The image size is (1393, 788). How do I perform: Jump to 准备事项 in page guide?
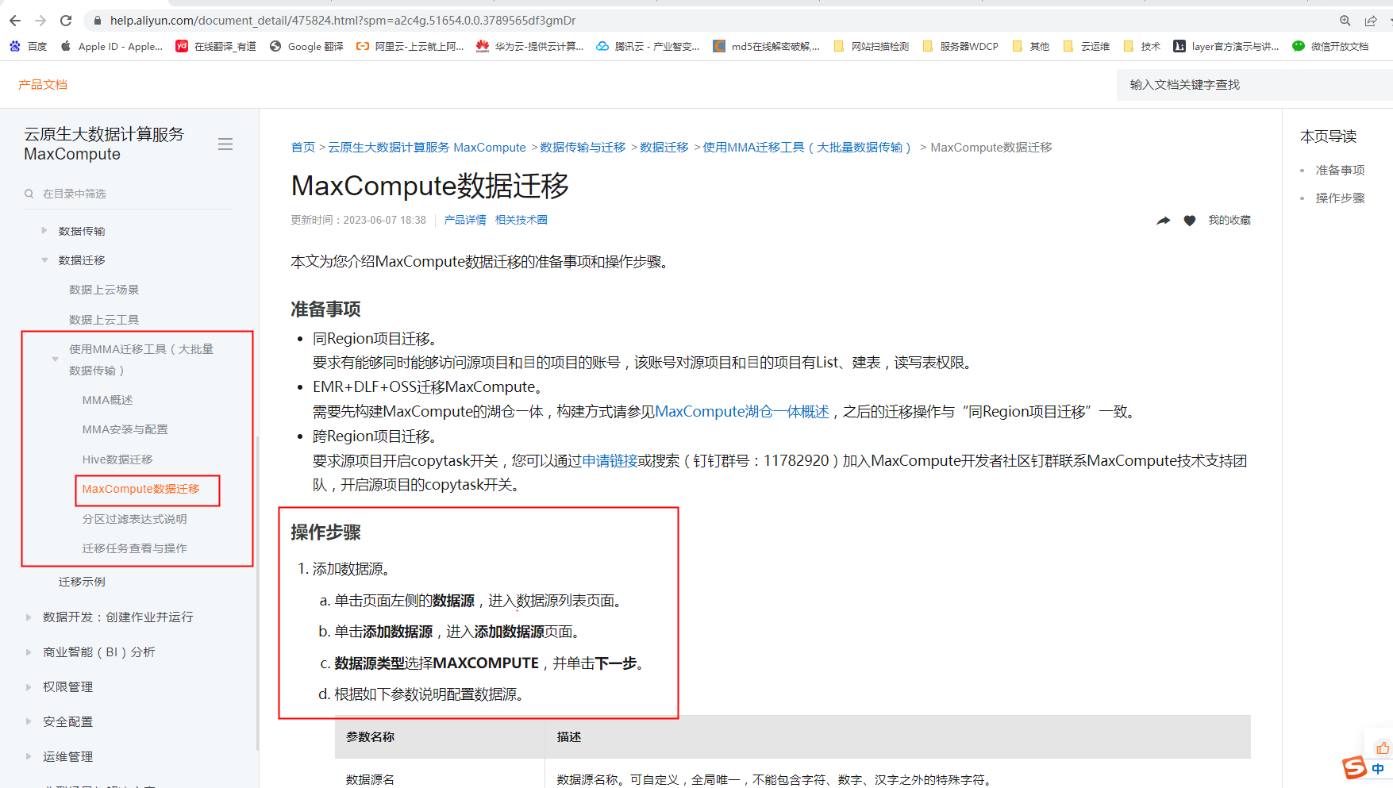(x=1340, y=171)
